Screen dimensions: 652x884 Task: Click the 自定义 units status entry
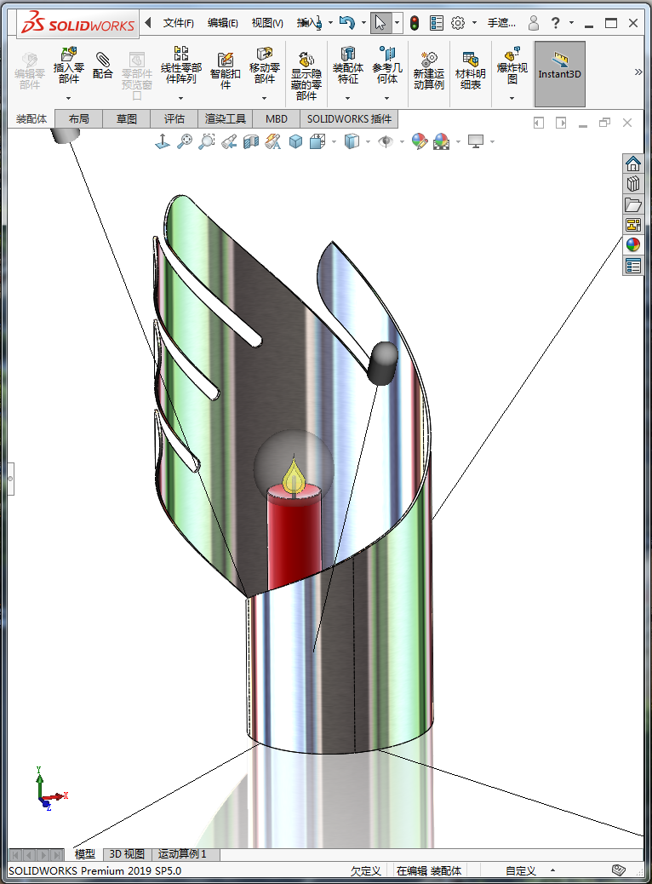(520, 870)
